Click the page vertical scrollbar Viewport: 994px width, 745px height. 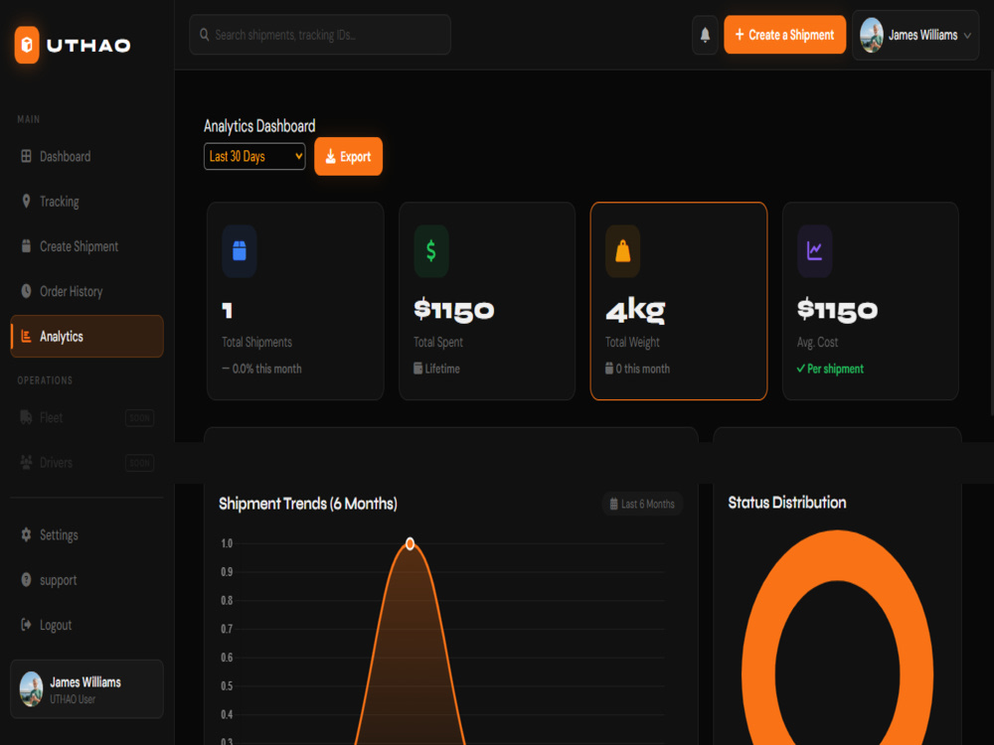[991, 240]
